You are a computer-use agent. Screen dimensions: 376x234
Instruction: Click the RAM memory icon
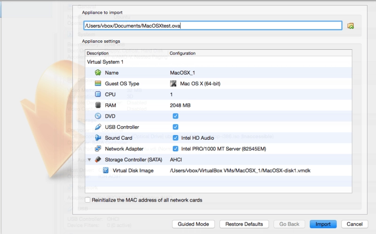[98, 105]
